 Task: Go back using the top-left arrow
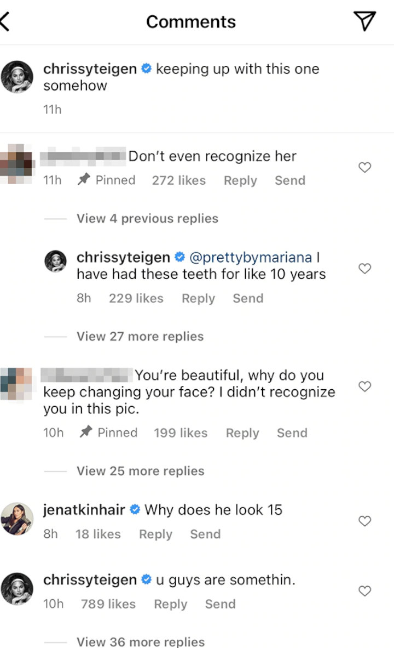(5, 21)
